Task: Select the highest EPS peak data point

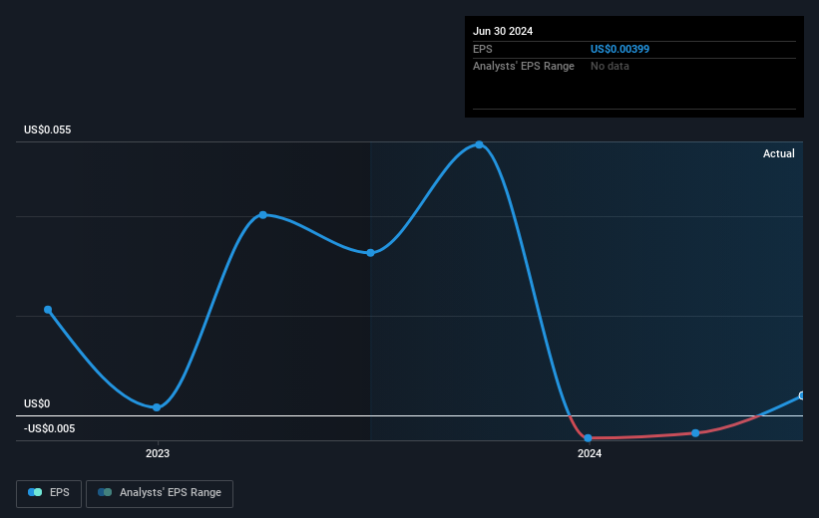Action: click(x=479, y=144)
